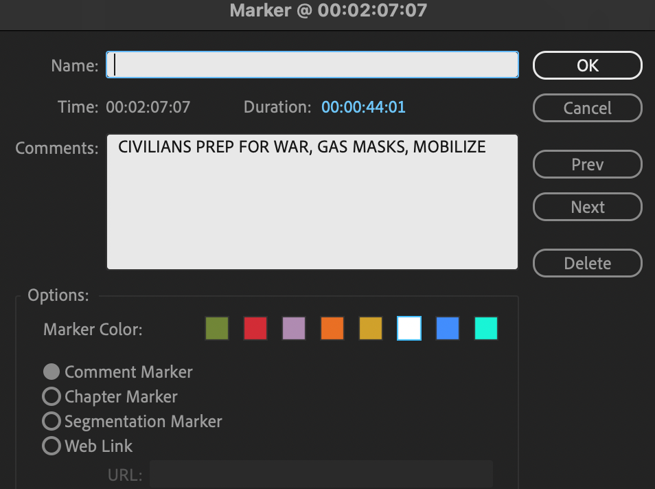The width and height of the screenshot is (655, 489).
Task: Switch marker type to Chapter Marker
Action: [x=51, y=396]
